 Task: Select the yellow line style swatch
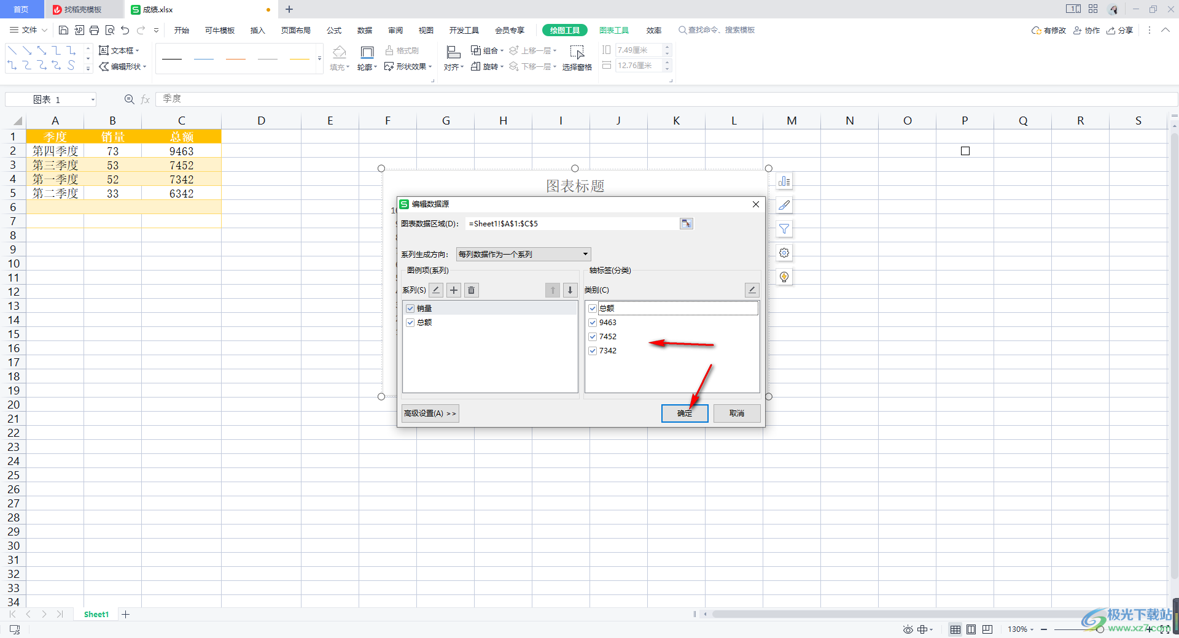[300, 59]
